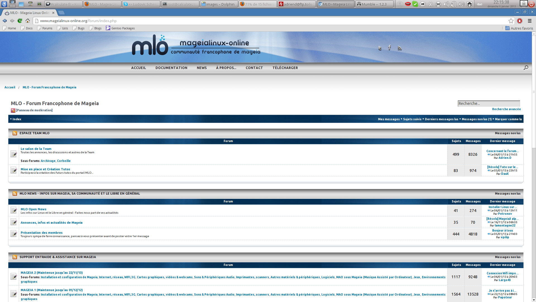Viewport: 536px width, 302px height.
Task: Open the KDE application launcher menu
Action: (4, 4)
